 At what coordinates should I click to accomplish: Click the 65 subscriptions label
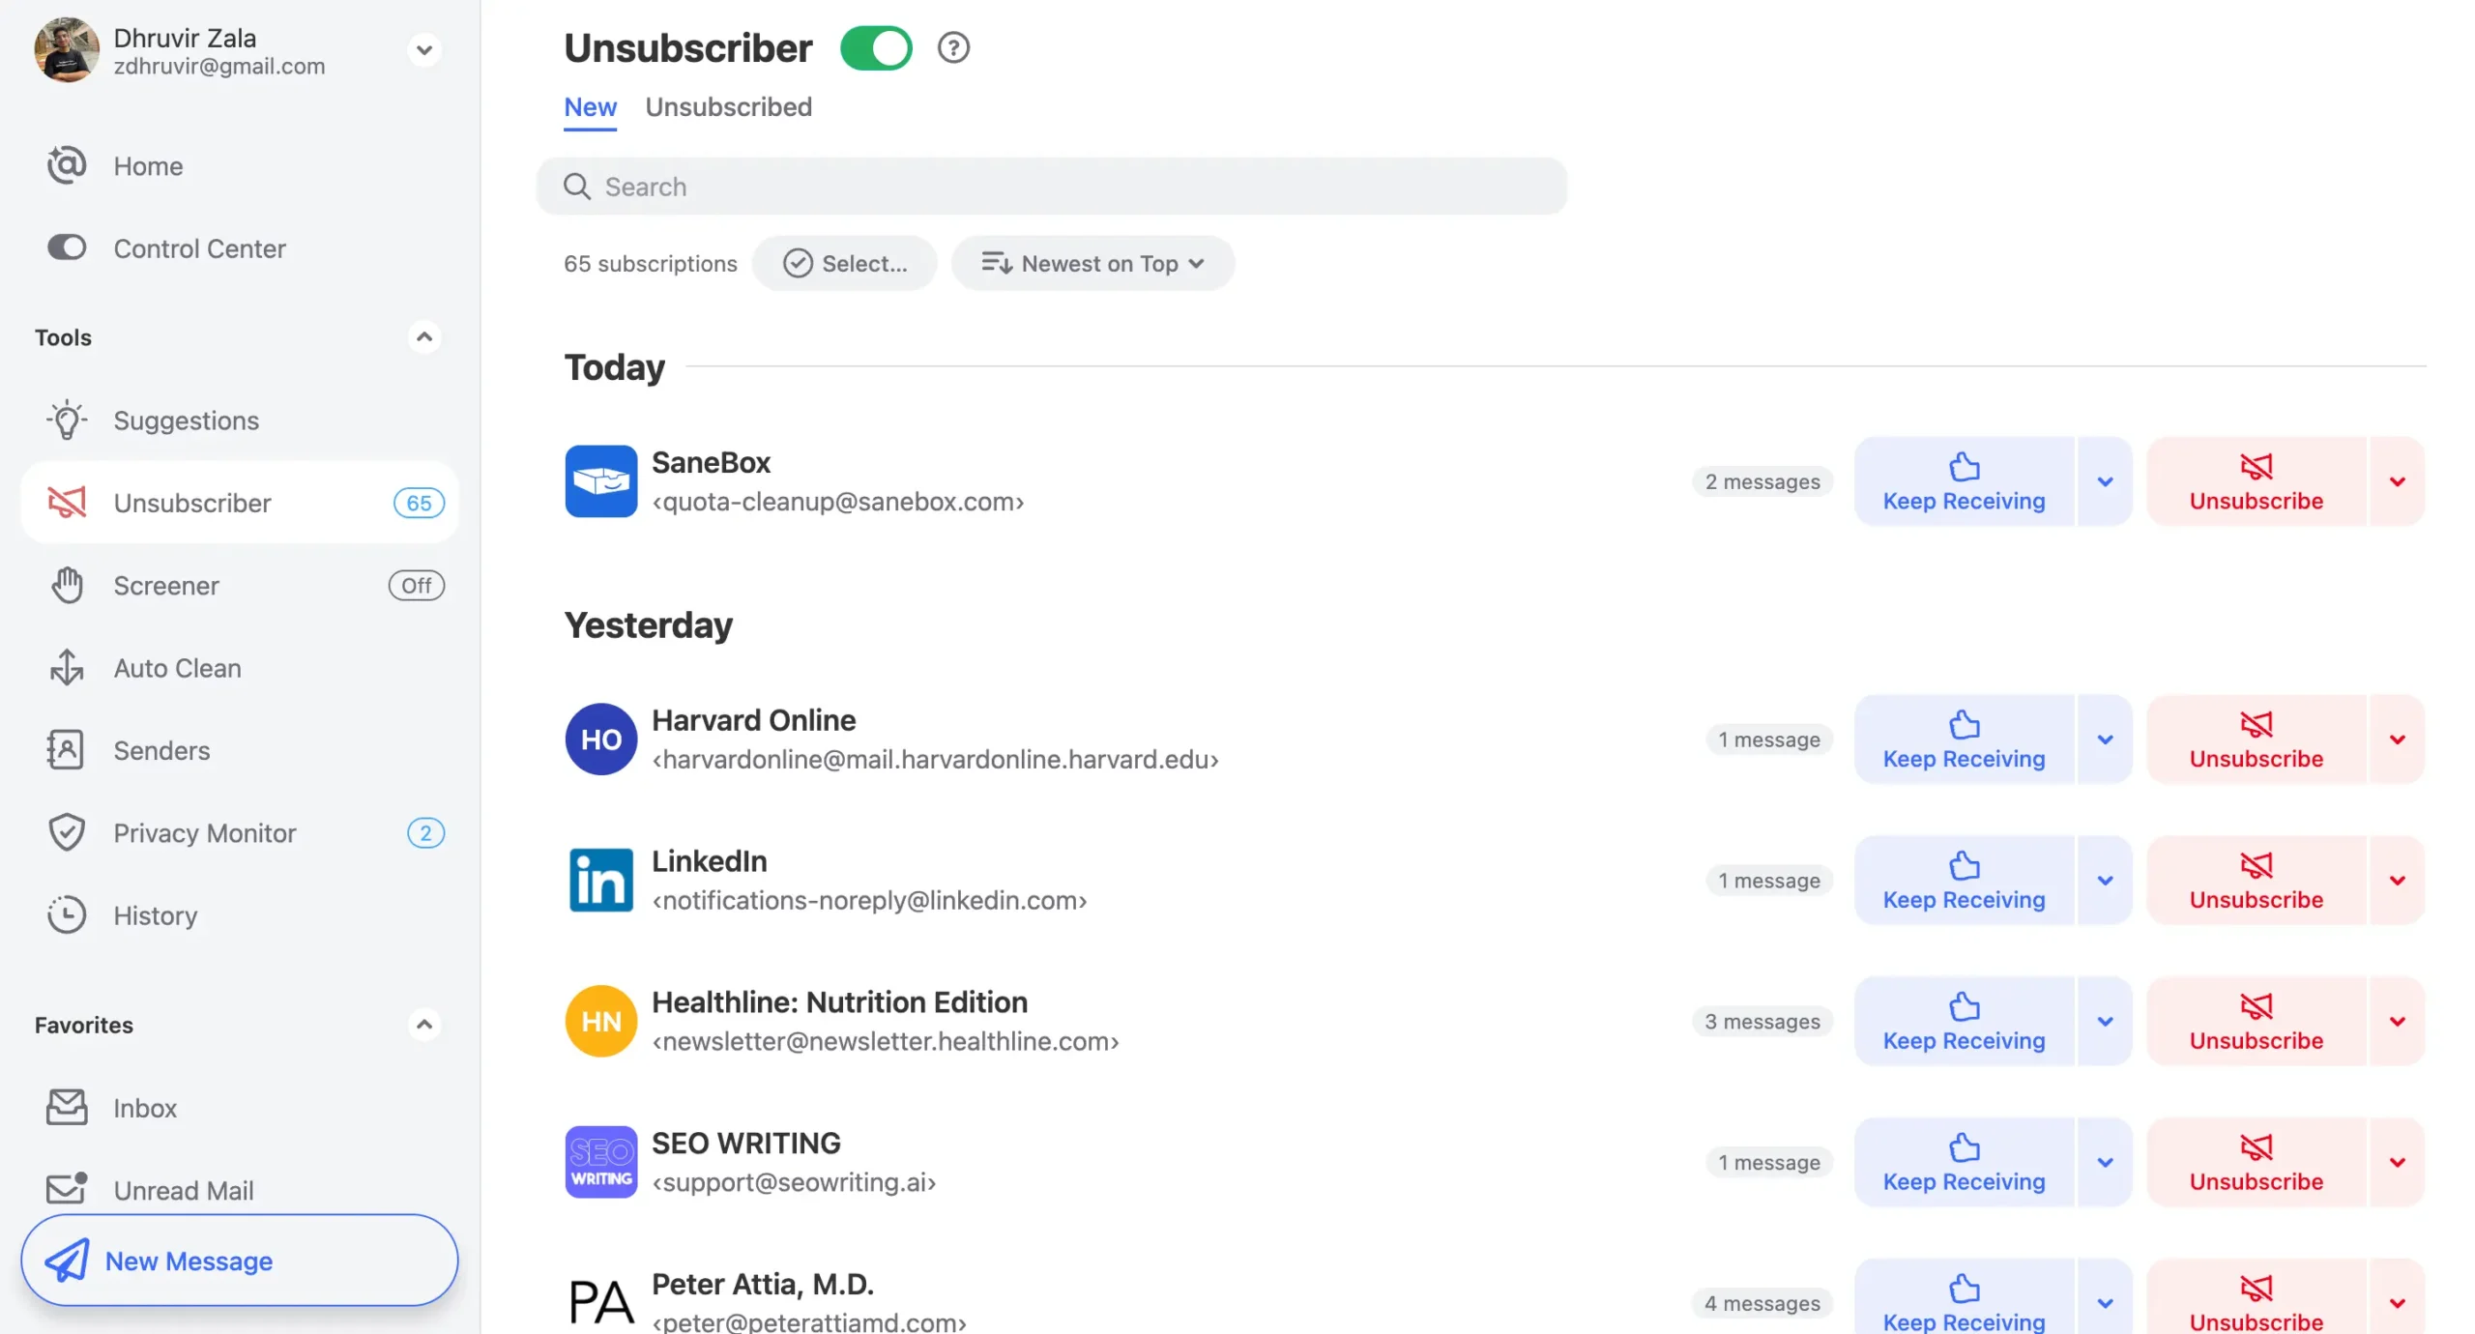point(650,263)
